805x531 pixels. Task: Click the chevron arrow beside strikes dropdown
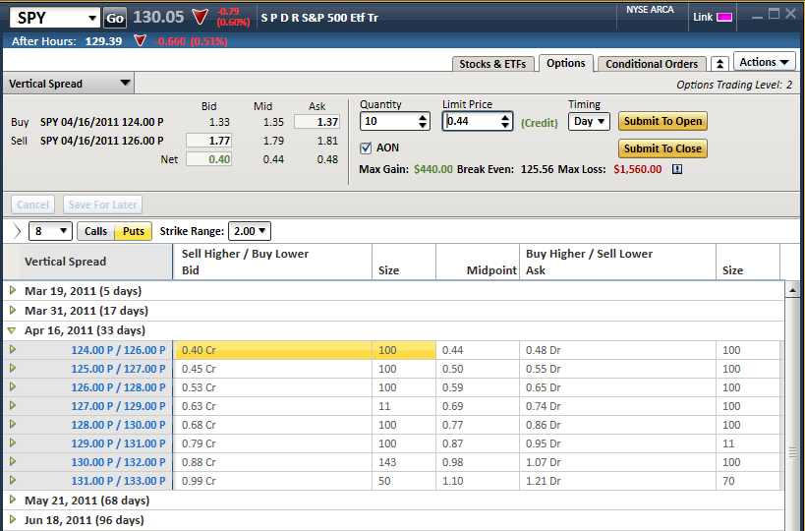[x=16, y=231]
